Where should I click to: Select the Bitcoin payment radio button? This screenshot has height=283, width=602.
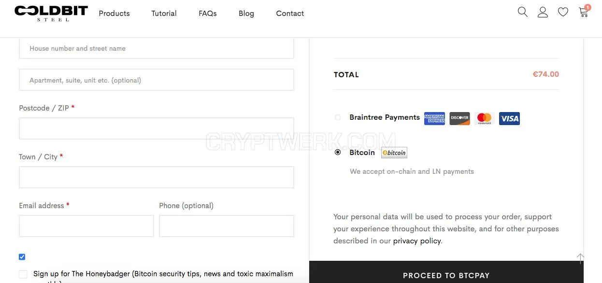pyautogui.click(x=338, y=152)
